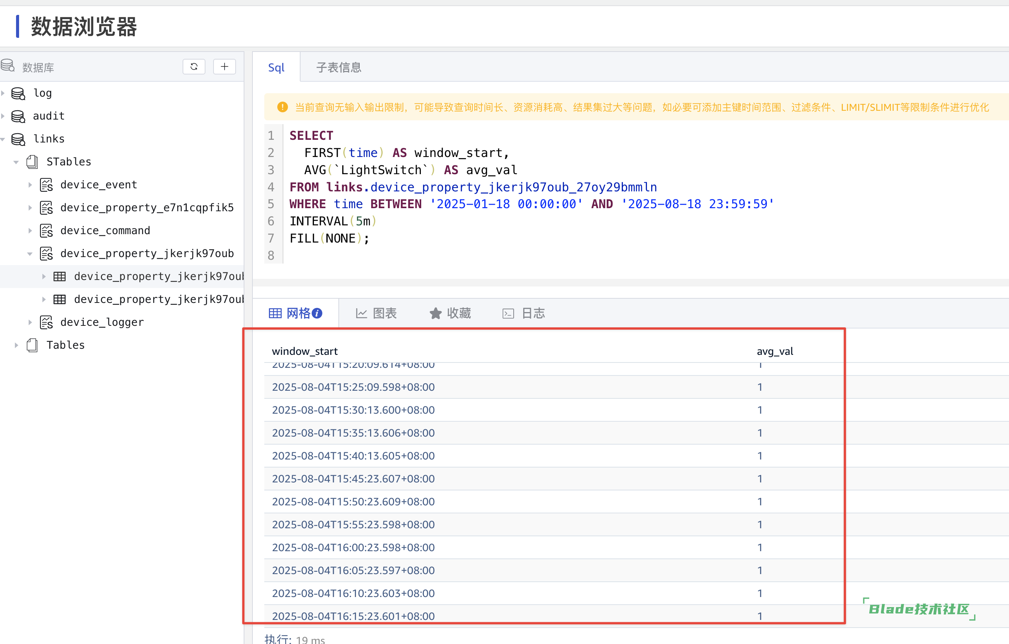
Task: Click the FILL(NONE) line in editor
Action: tap(329, 238)
